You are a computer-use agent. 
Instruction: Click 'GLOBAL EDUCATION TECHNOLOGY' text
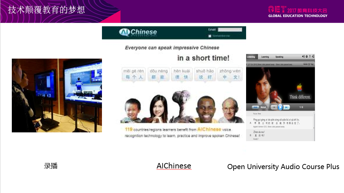pos(298,16)
